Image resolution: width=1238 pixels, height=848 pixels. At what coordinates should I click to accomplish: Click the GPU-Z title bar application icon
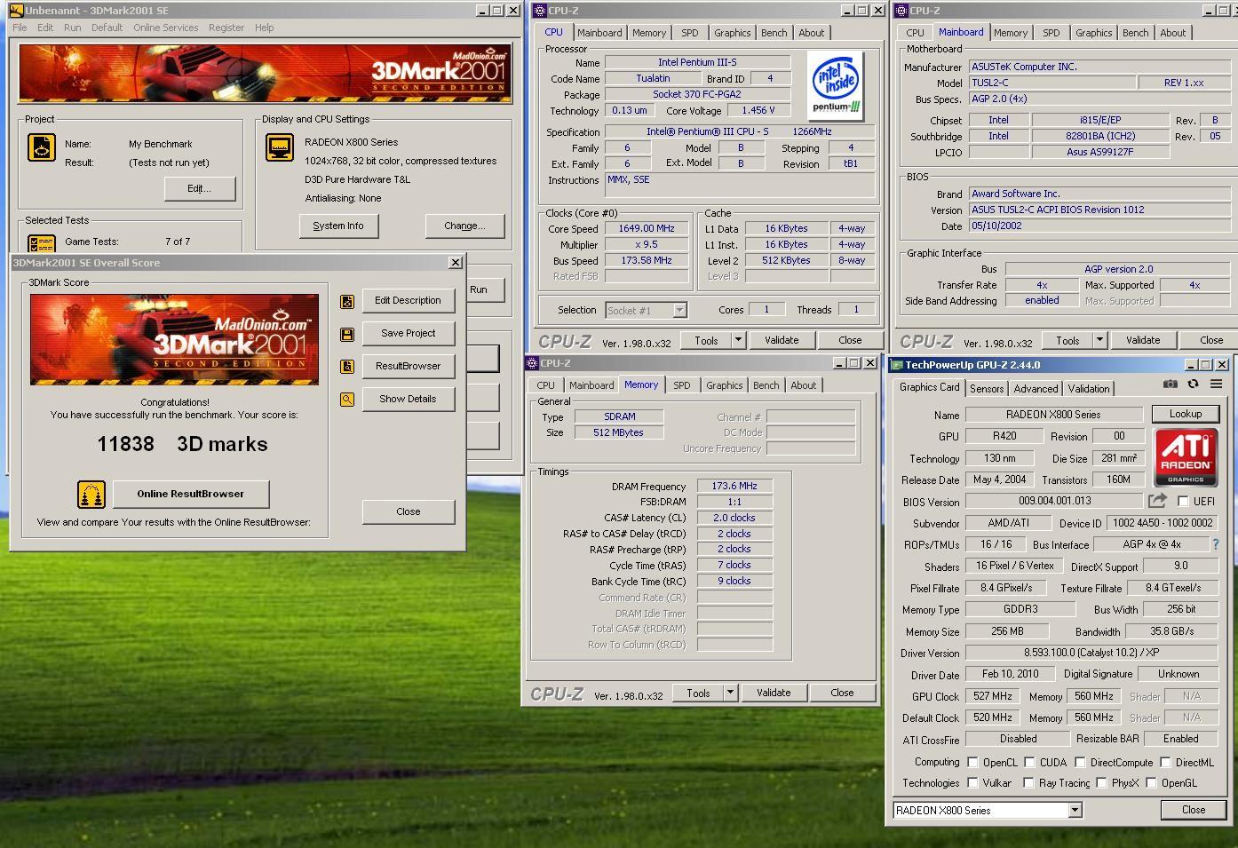897,365
